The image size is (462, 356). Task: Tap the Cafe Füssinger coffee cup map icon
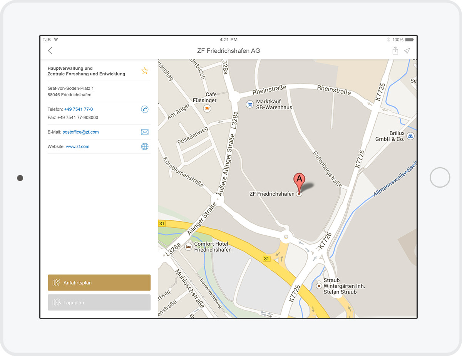[x=207, y=108]
